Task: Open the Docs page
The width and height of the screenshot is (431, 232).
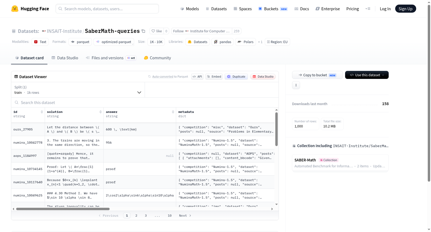Action: pyautogui.click(x=302, y=9)
